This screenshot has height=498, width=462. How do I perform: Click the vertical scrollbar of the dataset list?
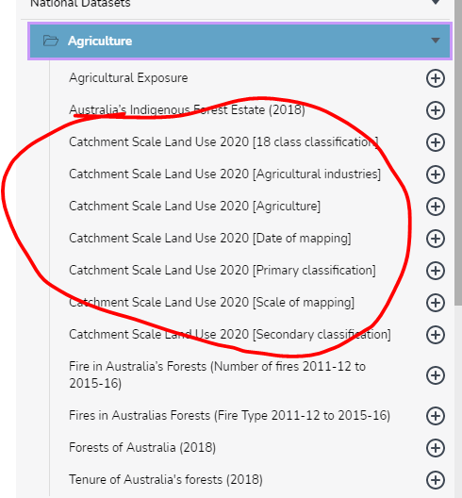click(458, 153)
